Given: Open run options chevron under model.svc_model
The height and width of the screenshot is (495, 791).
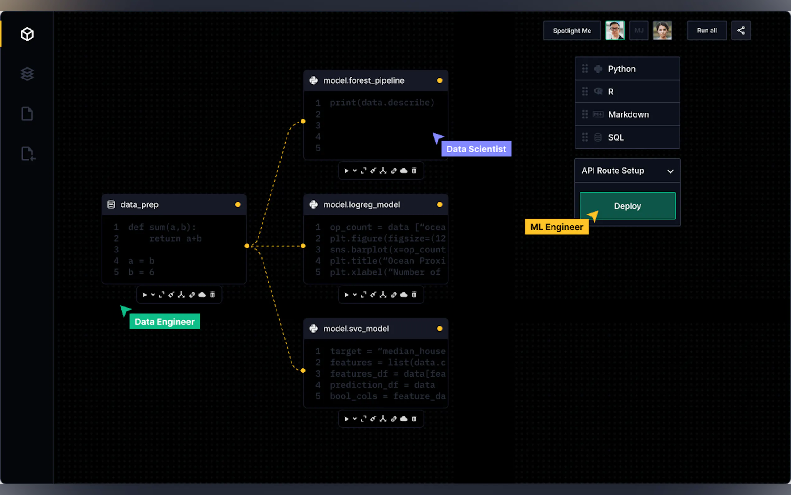Looking at the screenshot, I should 355,419.
